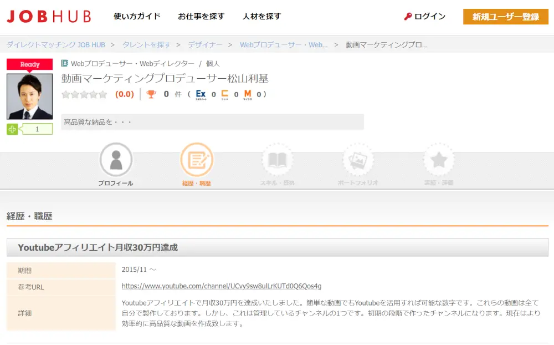554x345 pixels.
Task: Select the 経歴・職歴 career history icon
Action: (x=197, y=159)
